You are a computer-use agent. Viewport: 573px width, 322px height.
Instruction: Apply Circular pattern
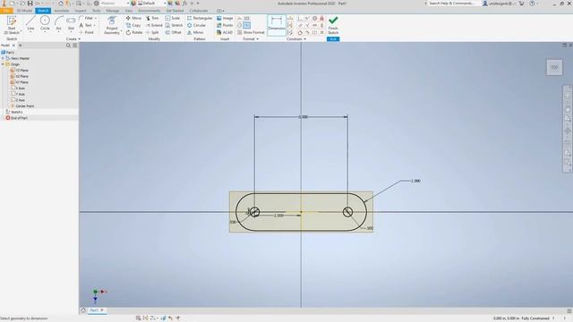click(x=197, y=25)
